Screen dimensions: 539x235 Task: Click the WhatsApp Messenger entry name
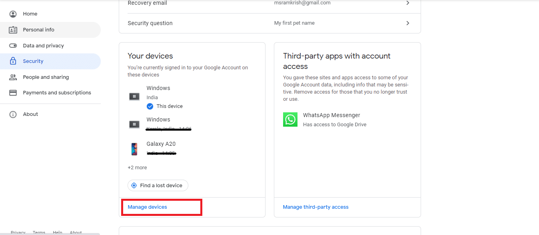point(331,115)
